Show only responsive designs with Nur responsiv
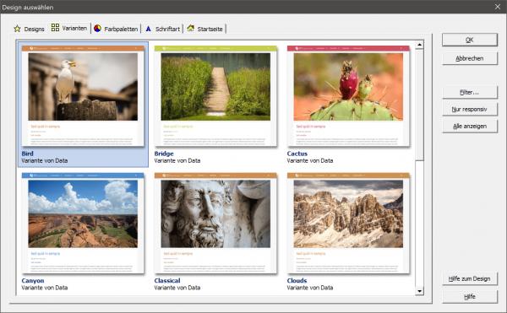This screenshot has height=313, width=507. pyautogui.click(x=470, y=109)
